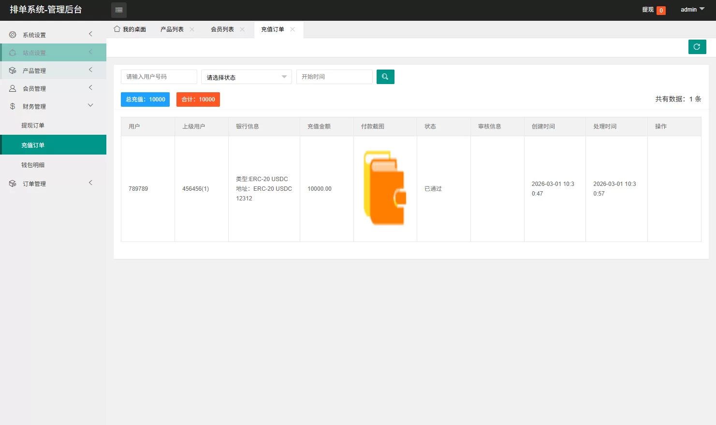Expand the 系统设置 menu chevron
The image size is (716, 425).
(x=90, y=34)
